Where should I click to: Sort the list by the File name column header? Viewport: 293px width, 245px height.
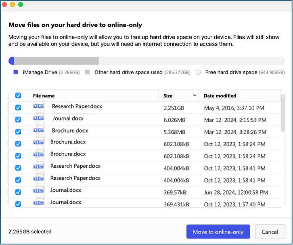click(44, 96)
